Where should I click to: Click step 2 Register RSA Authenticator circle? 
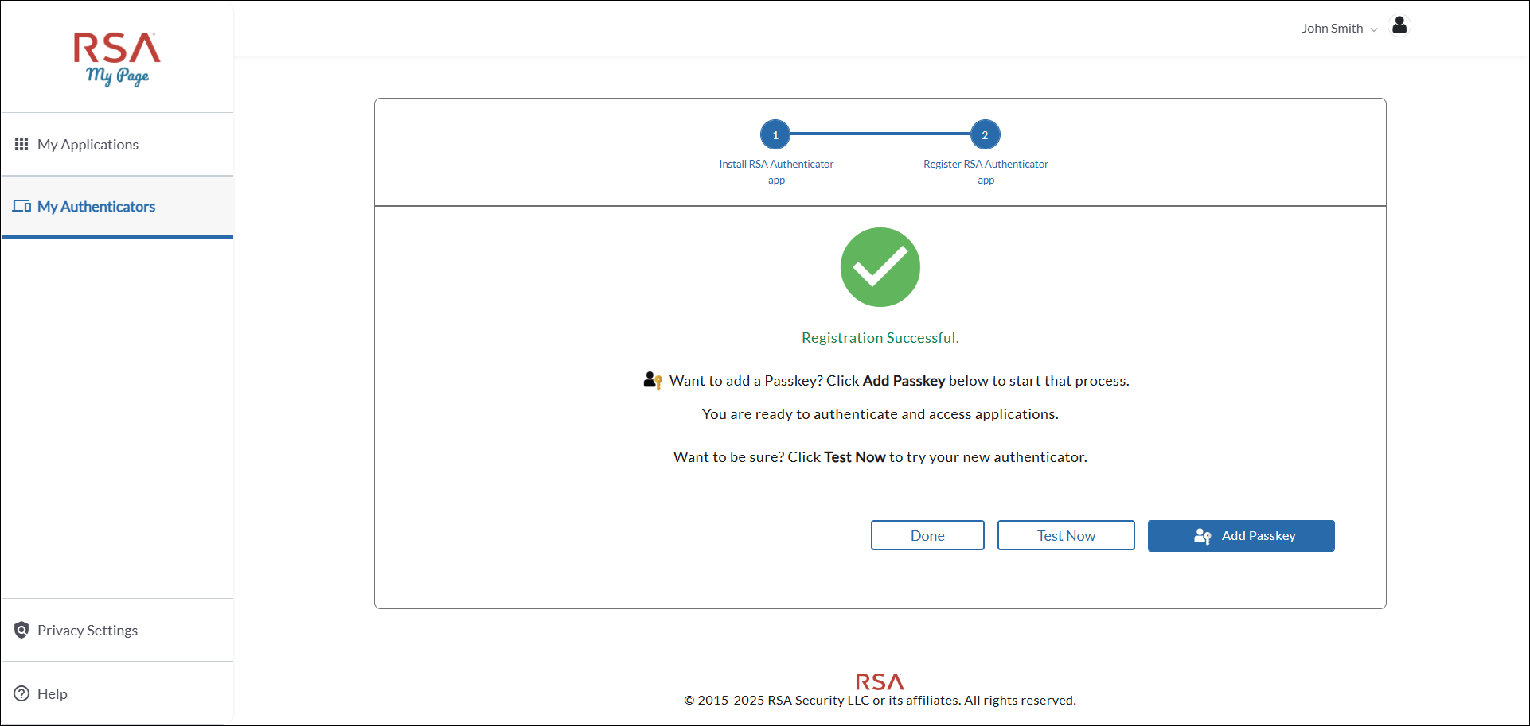pyautogui.click(x=985, y=135)
